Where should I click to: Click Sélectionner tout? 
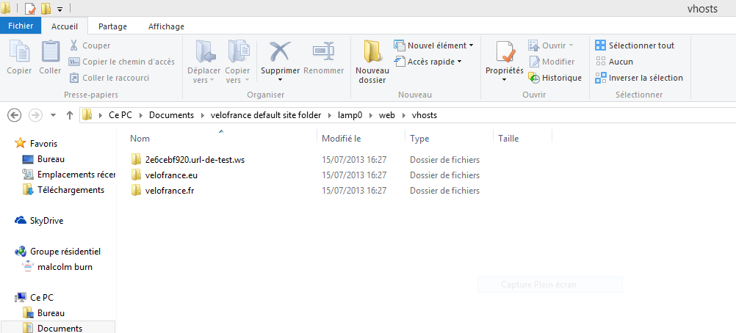pos(635,45)
